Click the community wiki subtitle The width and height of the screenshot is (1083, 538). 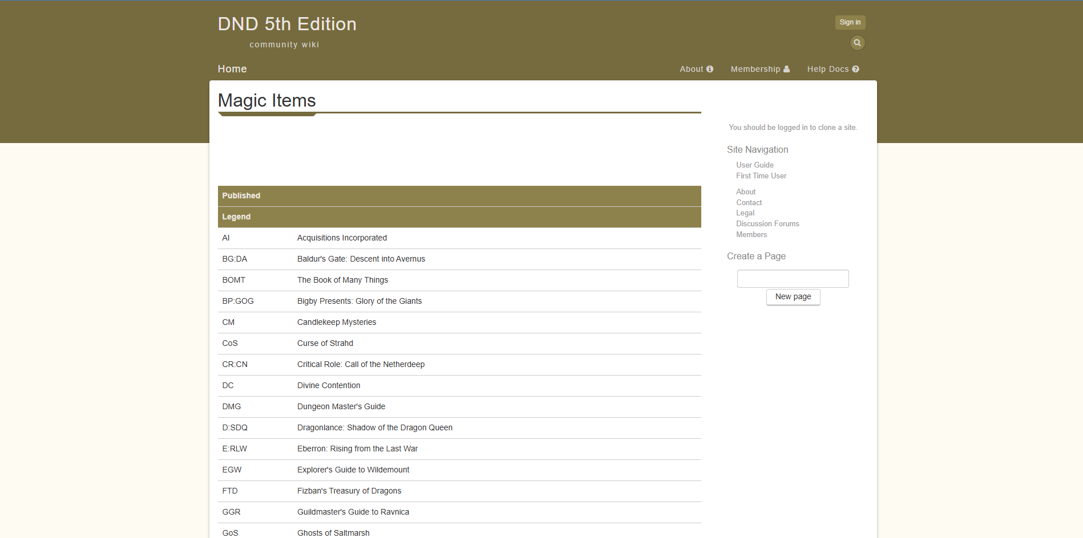[284, 44]
